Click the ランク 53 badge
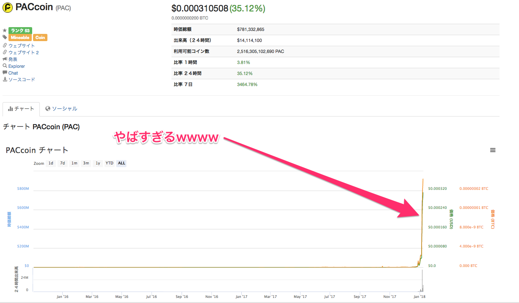Image resolution: width=519 pixels, height=303 pixels. (x=20, y=31)
